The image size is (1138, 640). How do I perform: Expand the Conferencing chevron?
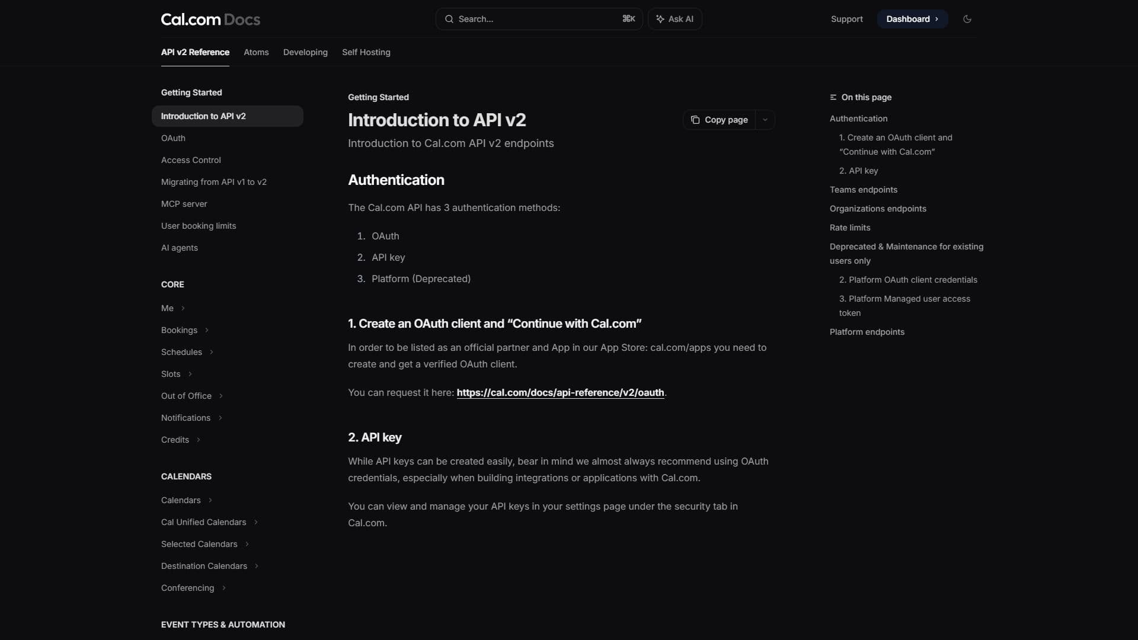tap(224, 588)
